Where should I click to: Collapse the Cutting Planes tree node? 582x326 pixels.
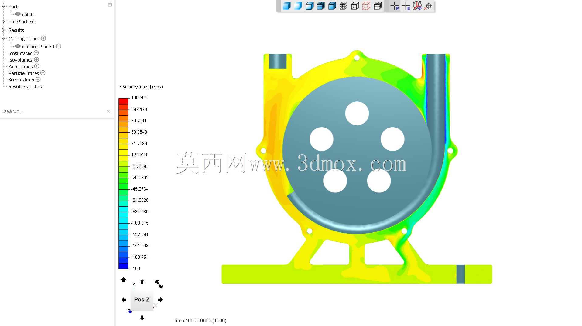point(4,38)
